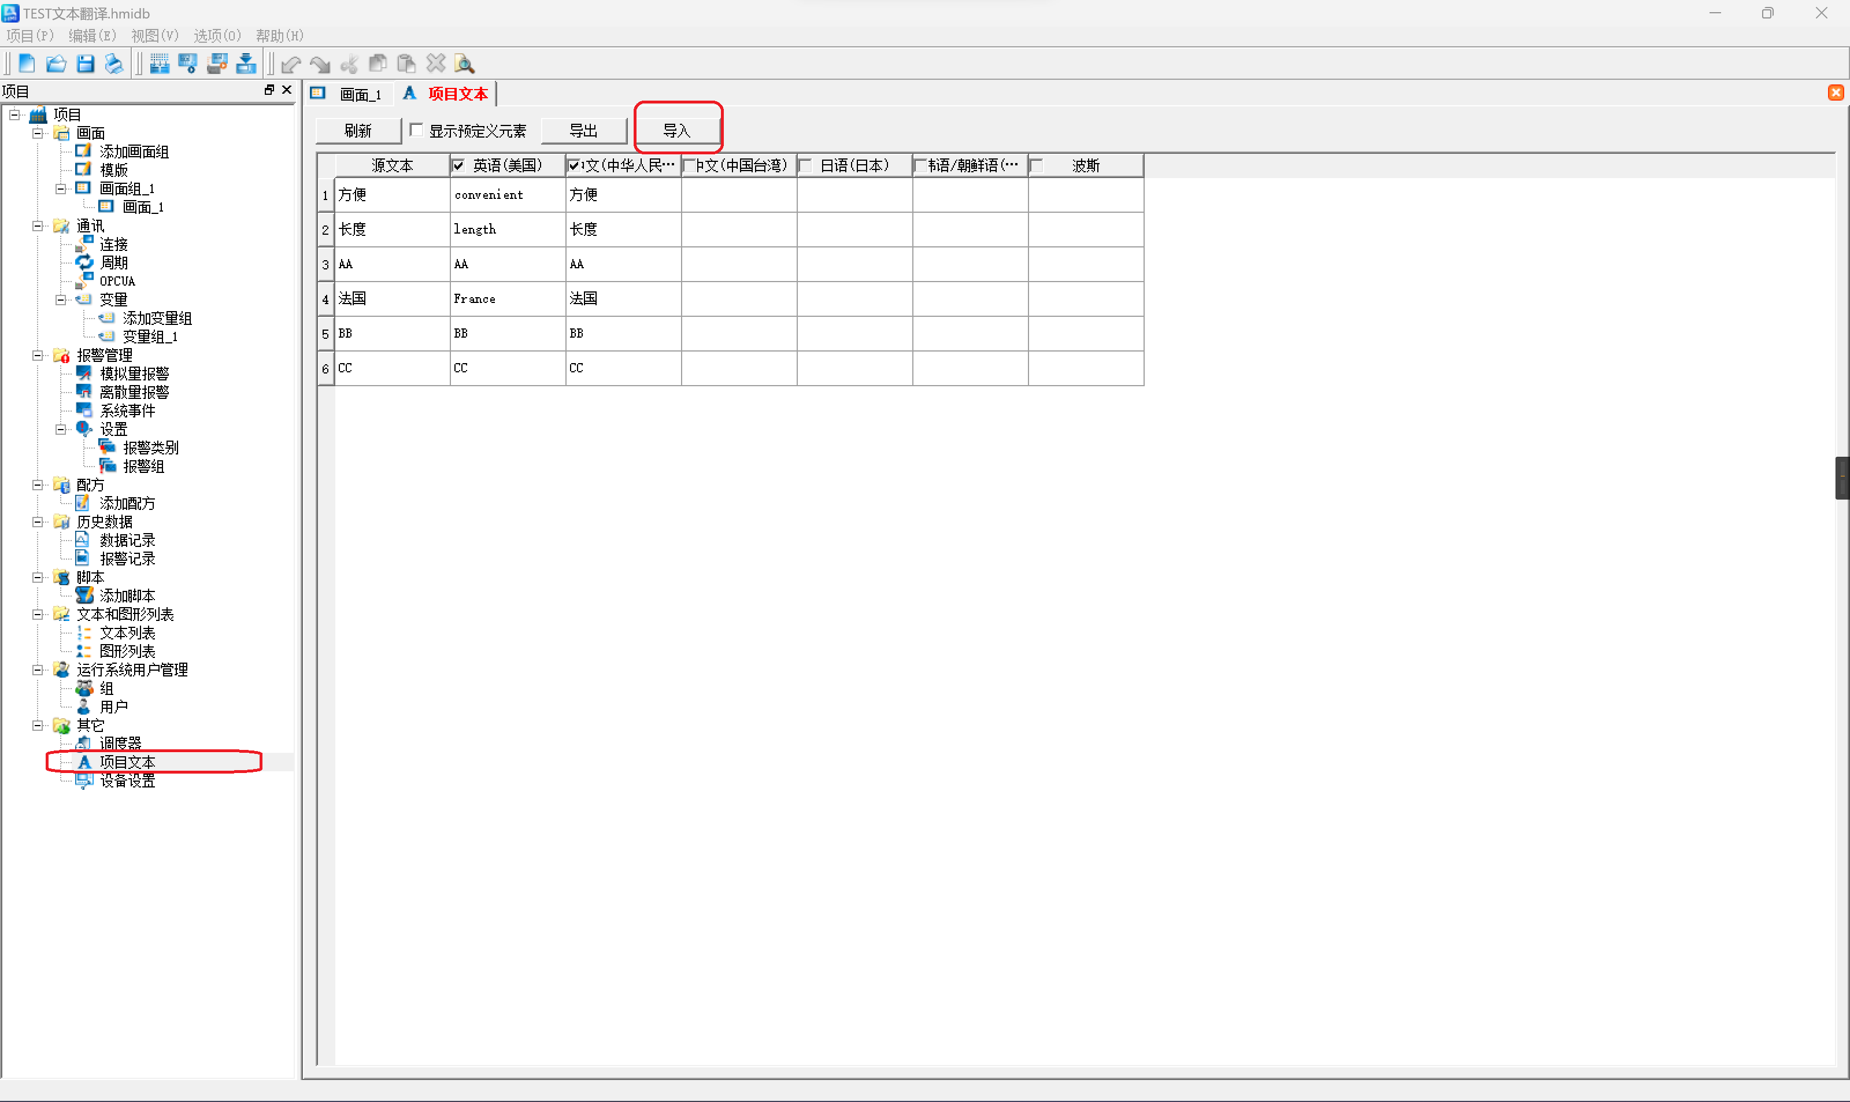
Task: Click the Compile toolbar icon
Action: 160,64
